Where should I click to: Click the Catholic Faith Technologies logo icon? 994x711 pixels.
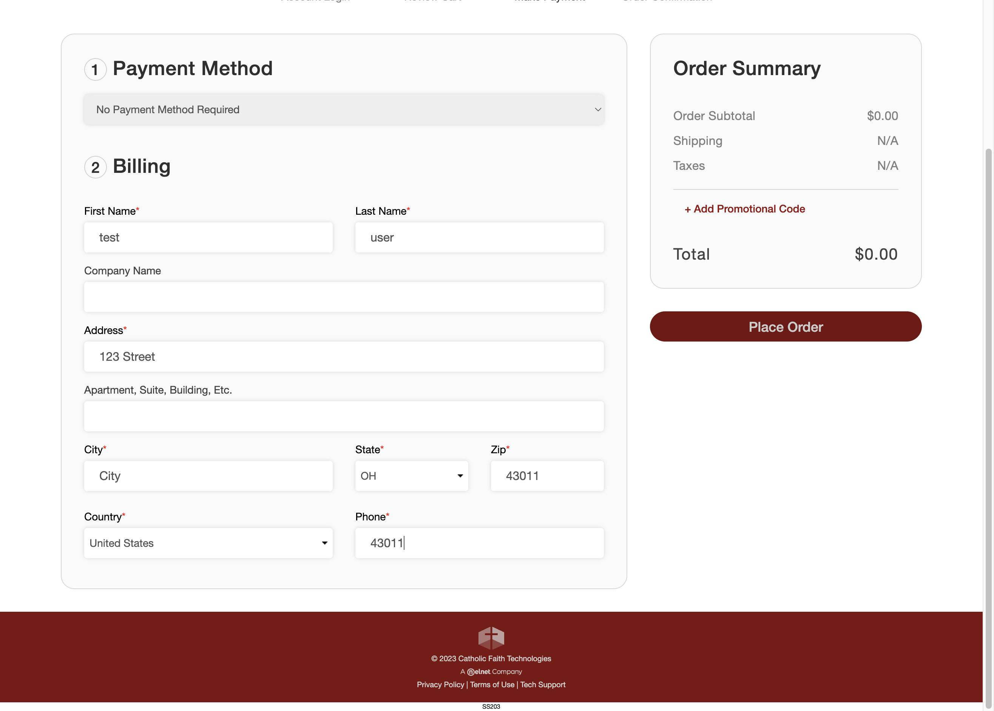tap(491, 637)
